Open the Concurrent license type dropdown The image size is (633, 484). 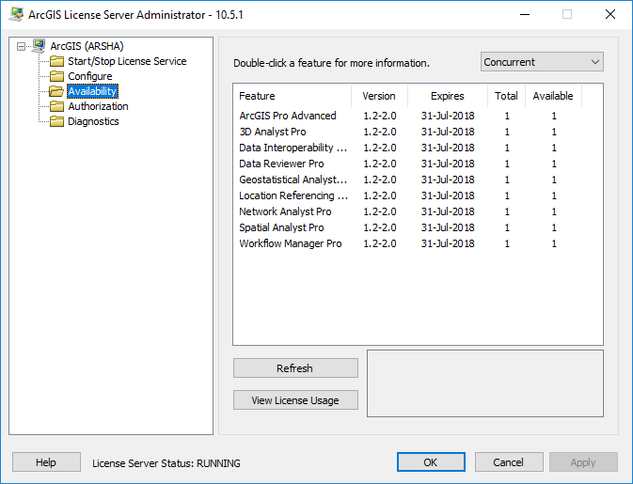(x=542, y=62)
